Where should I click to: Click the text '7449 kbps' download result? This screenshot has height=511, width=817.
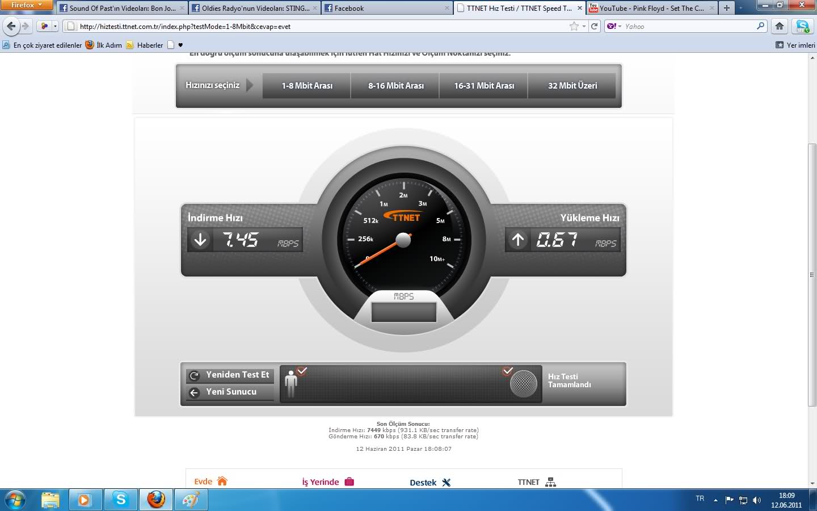click(x=383, y=430)
